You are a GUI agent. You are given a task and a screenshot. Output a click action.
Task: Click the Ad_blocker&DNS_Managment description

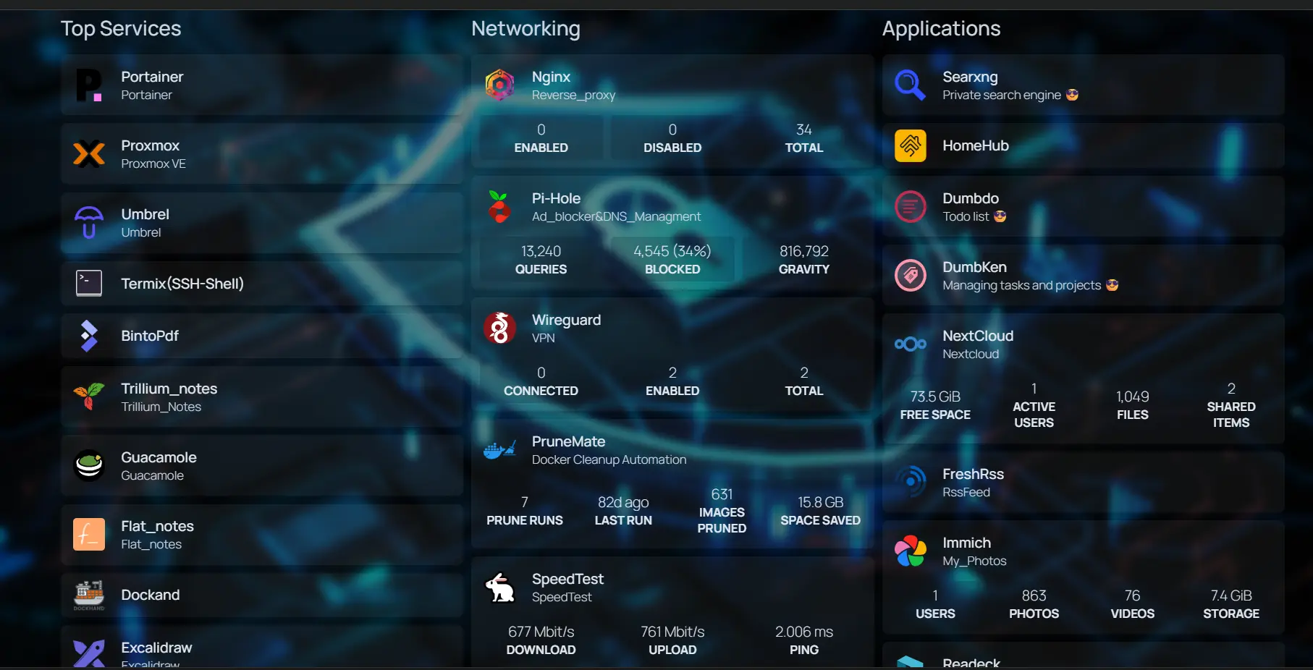pyautogui.click(x=616, y=216)
